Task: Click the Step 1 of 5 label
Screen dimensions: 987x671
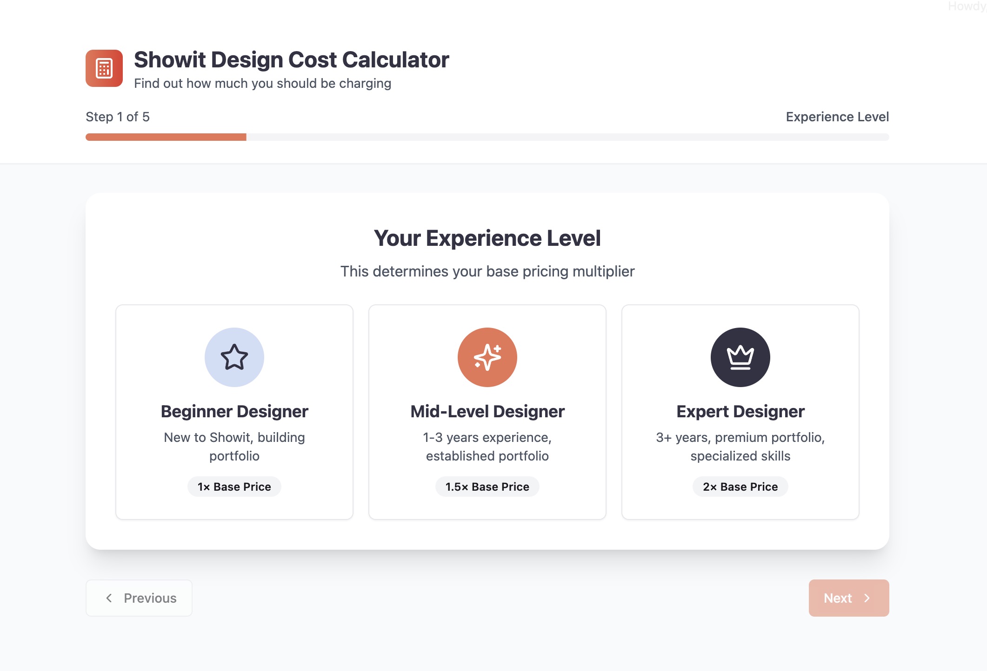Action: click(118, 117)
